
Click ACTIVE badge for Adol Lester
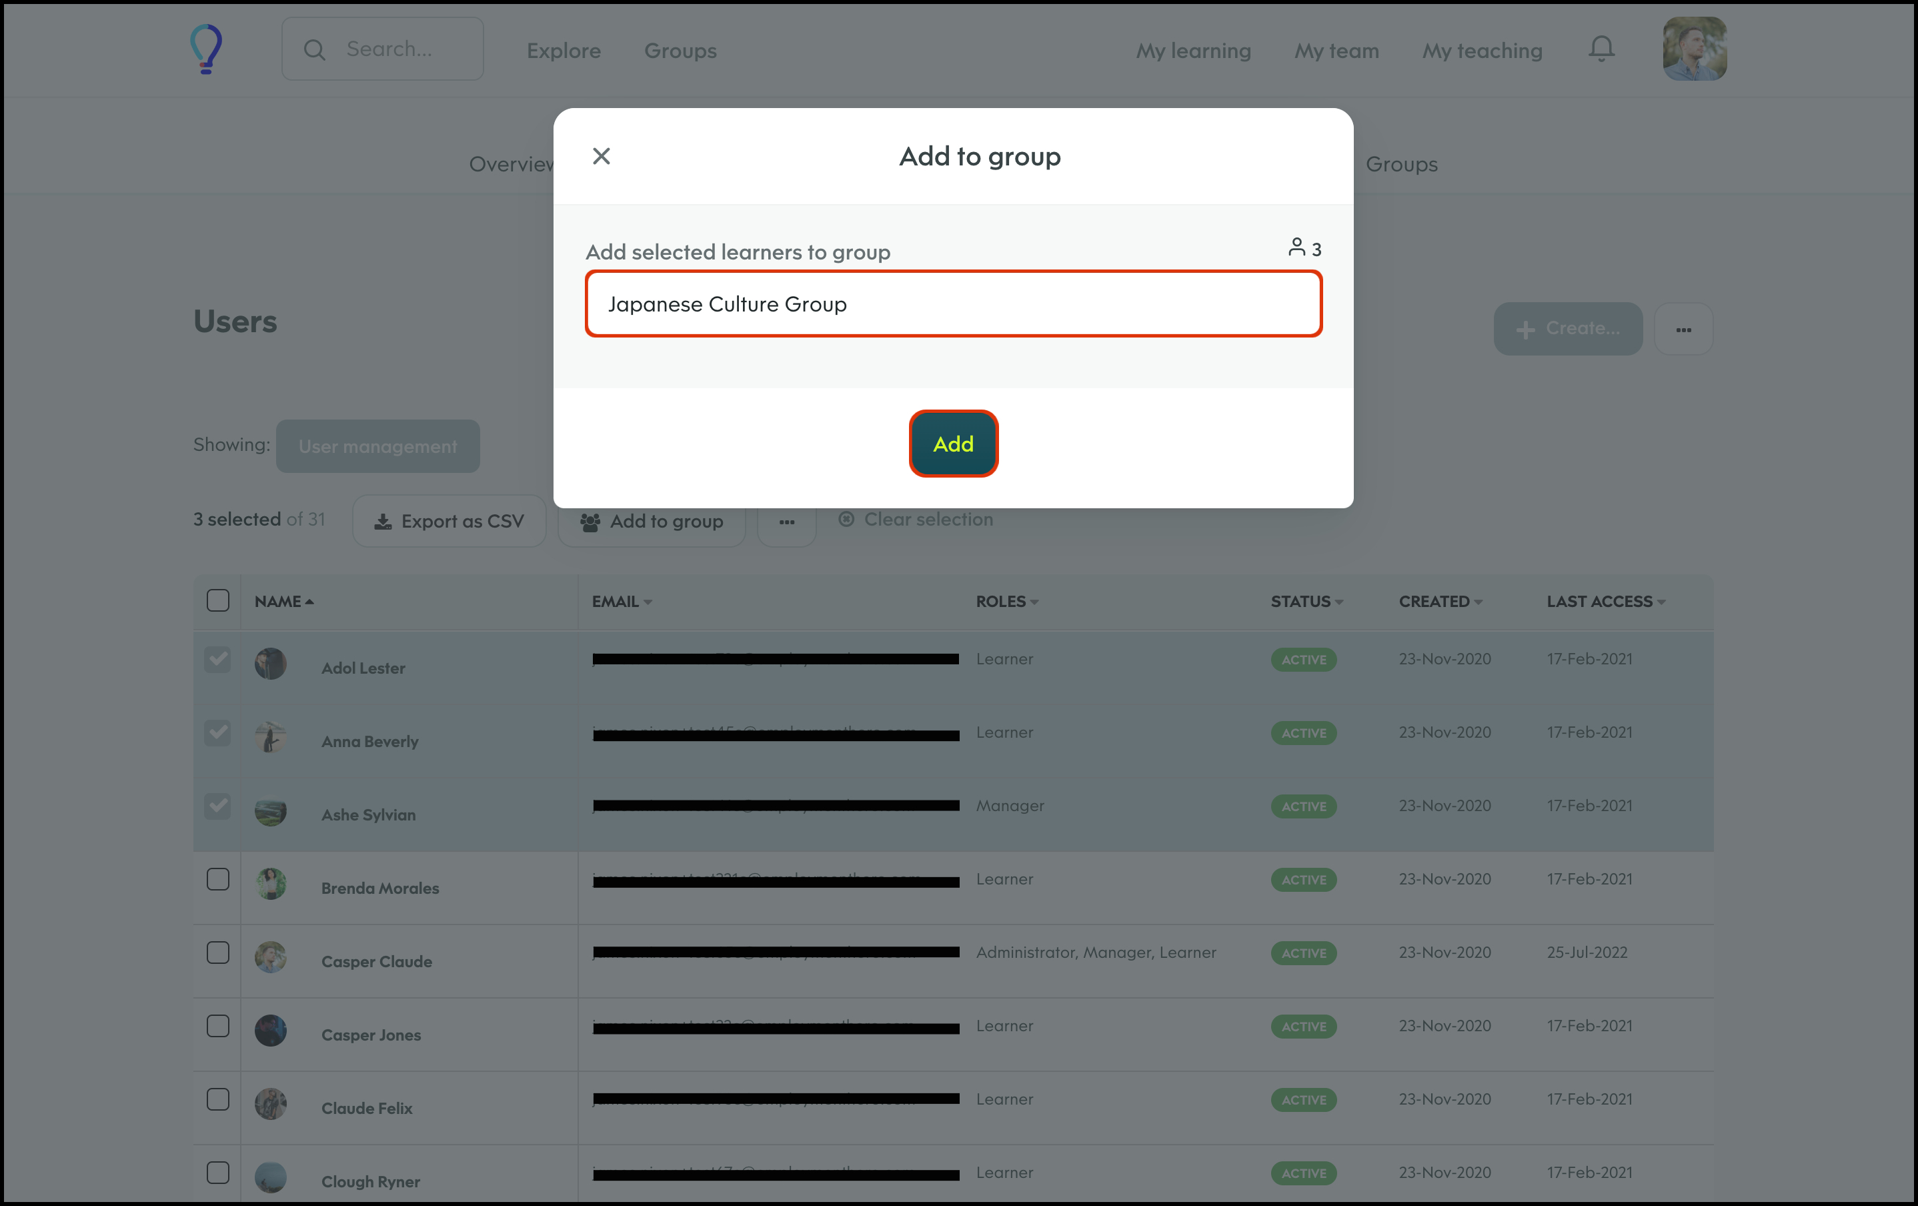(x=1303, y=660)
